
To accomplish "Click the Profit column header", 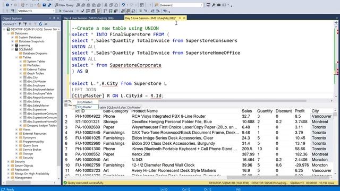I will [x=300, y=111].
